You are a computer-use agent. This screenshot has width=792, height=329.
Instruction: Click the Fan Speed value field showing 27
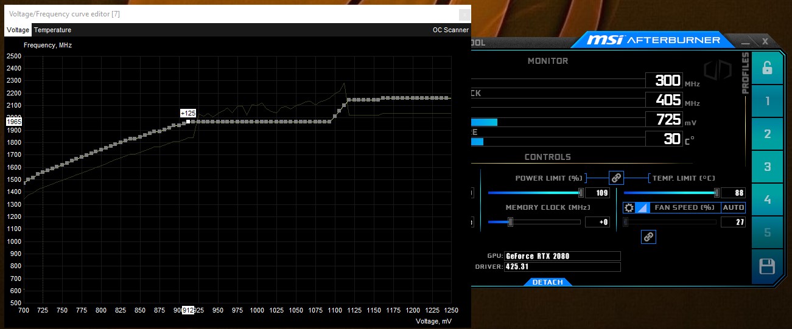[733, 222]
